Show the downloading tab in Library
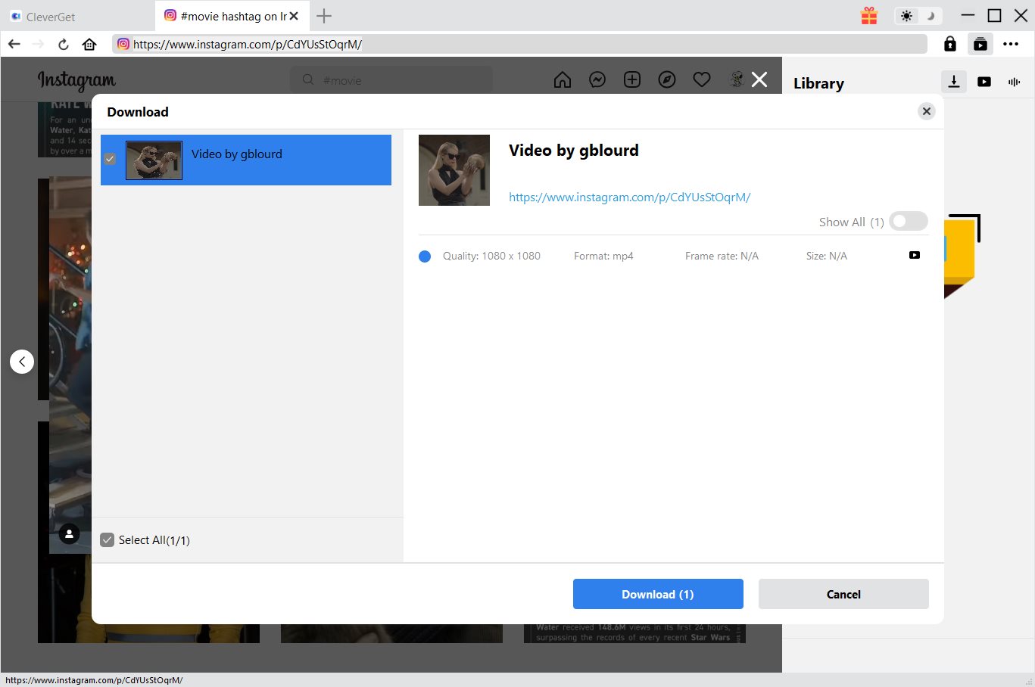 tap(953, 82)
